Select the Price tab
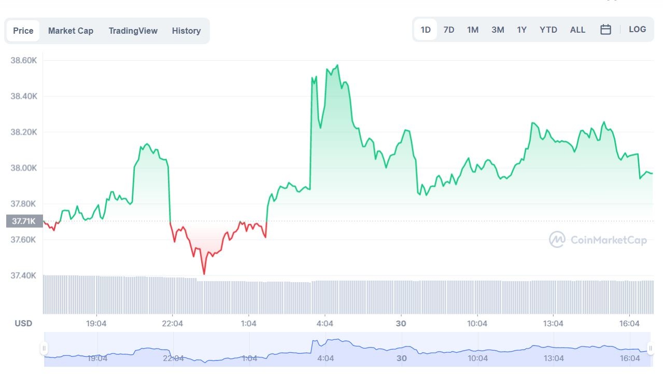This screenshot has width=663, height=374. pyautogui.click(x=23, y=31)
